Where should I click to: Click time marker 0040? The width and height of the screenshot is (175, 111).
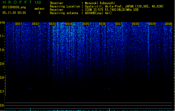tap(169, 24)
